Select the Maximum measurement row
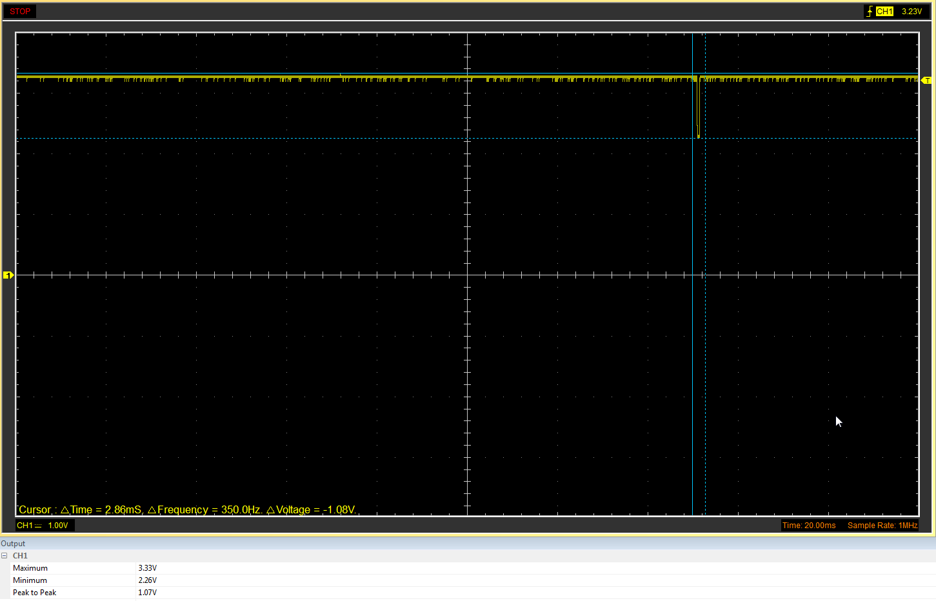936x601 pixels. [x=30, y=568]
